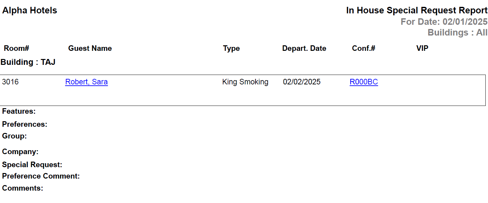The width and height of the screenshot is (488, 203).
Task: Click the Preference Comment: label
Action: (41, 176)
